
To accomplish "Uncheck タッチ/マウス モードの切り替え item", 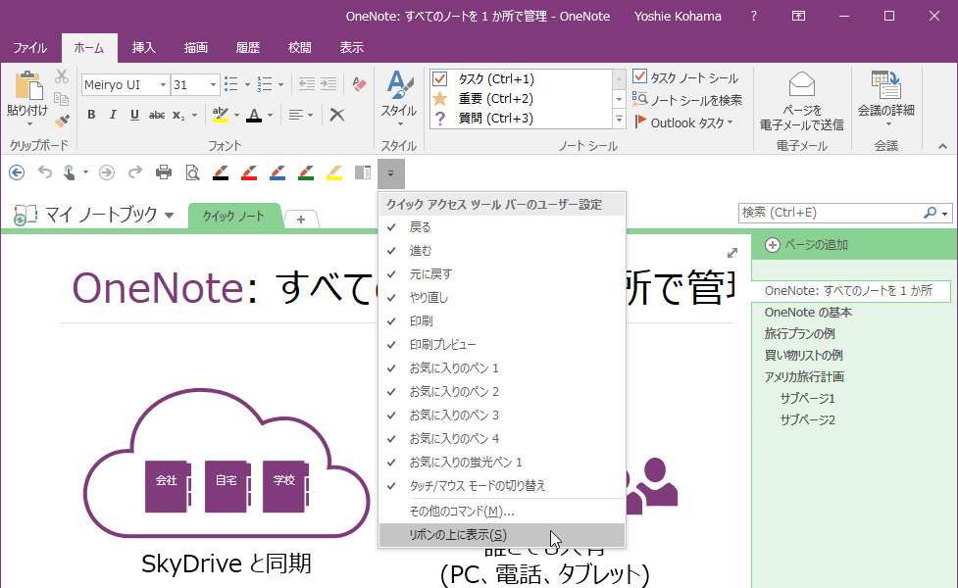I will [502, 485].
